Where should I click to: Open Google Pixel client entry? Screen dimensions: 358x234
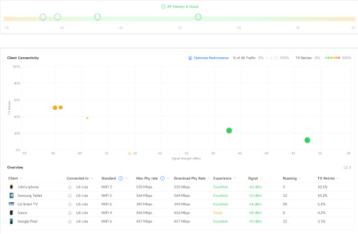[x=27, y=222]
